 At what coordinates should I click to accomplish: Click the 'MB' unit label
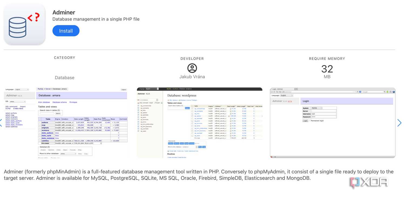click(327, 77)
